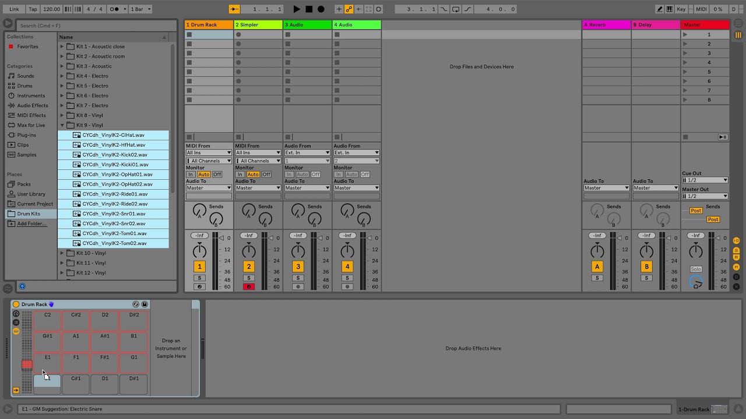Toggle Draw Mode pencil icon
The width and height of the screenshot is (746, 419).
(660, 9)
